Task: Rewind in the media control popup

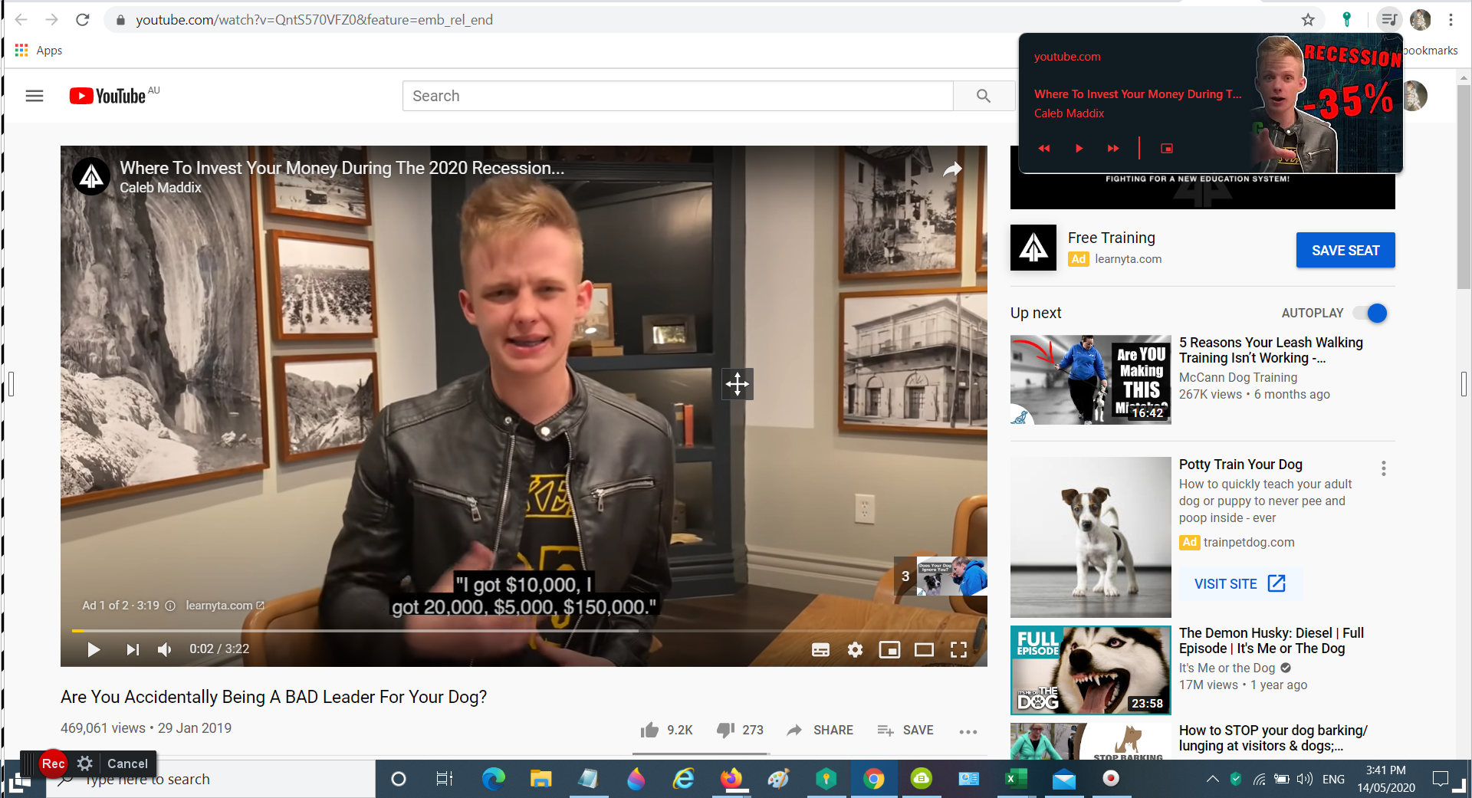Action: click(x=1043, y=148)
